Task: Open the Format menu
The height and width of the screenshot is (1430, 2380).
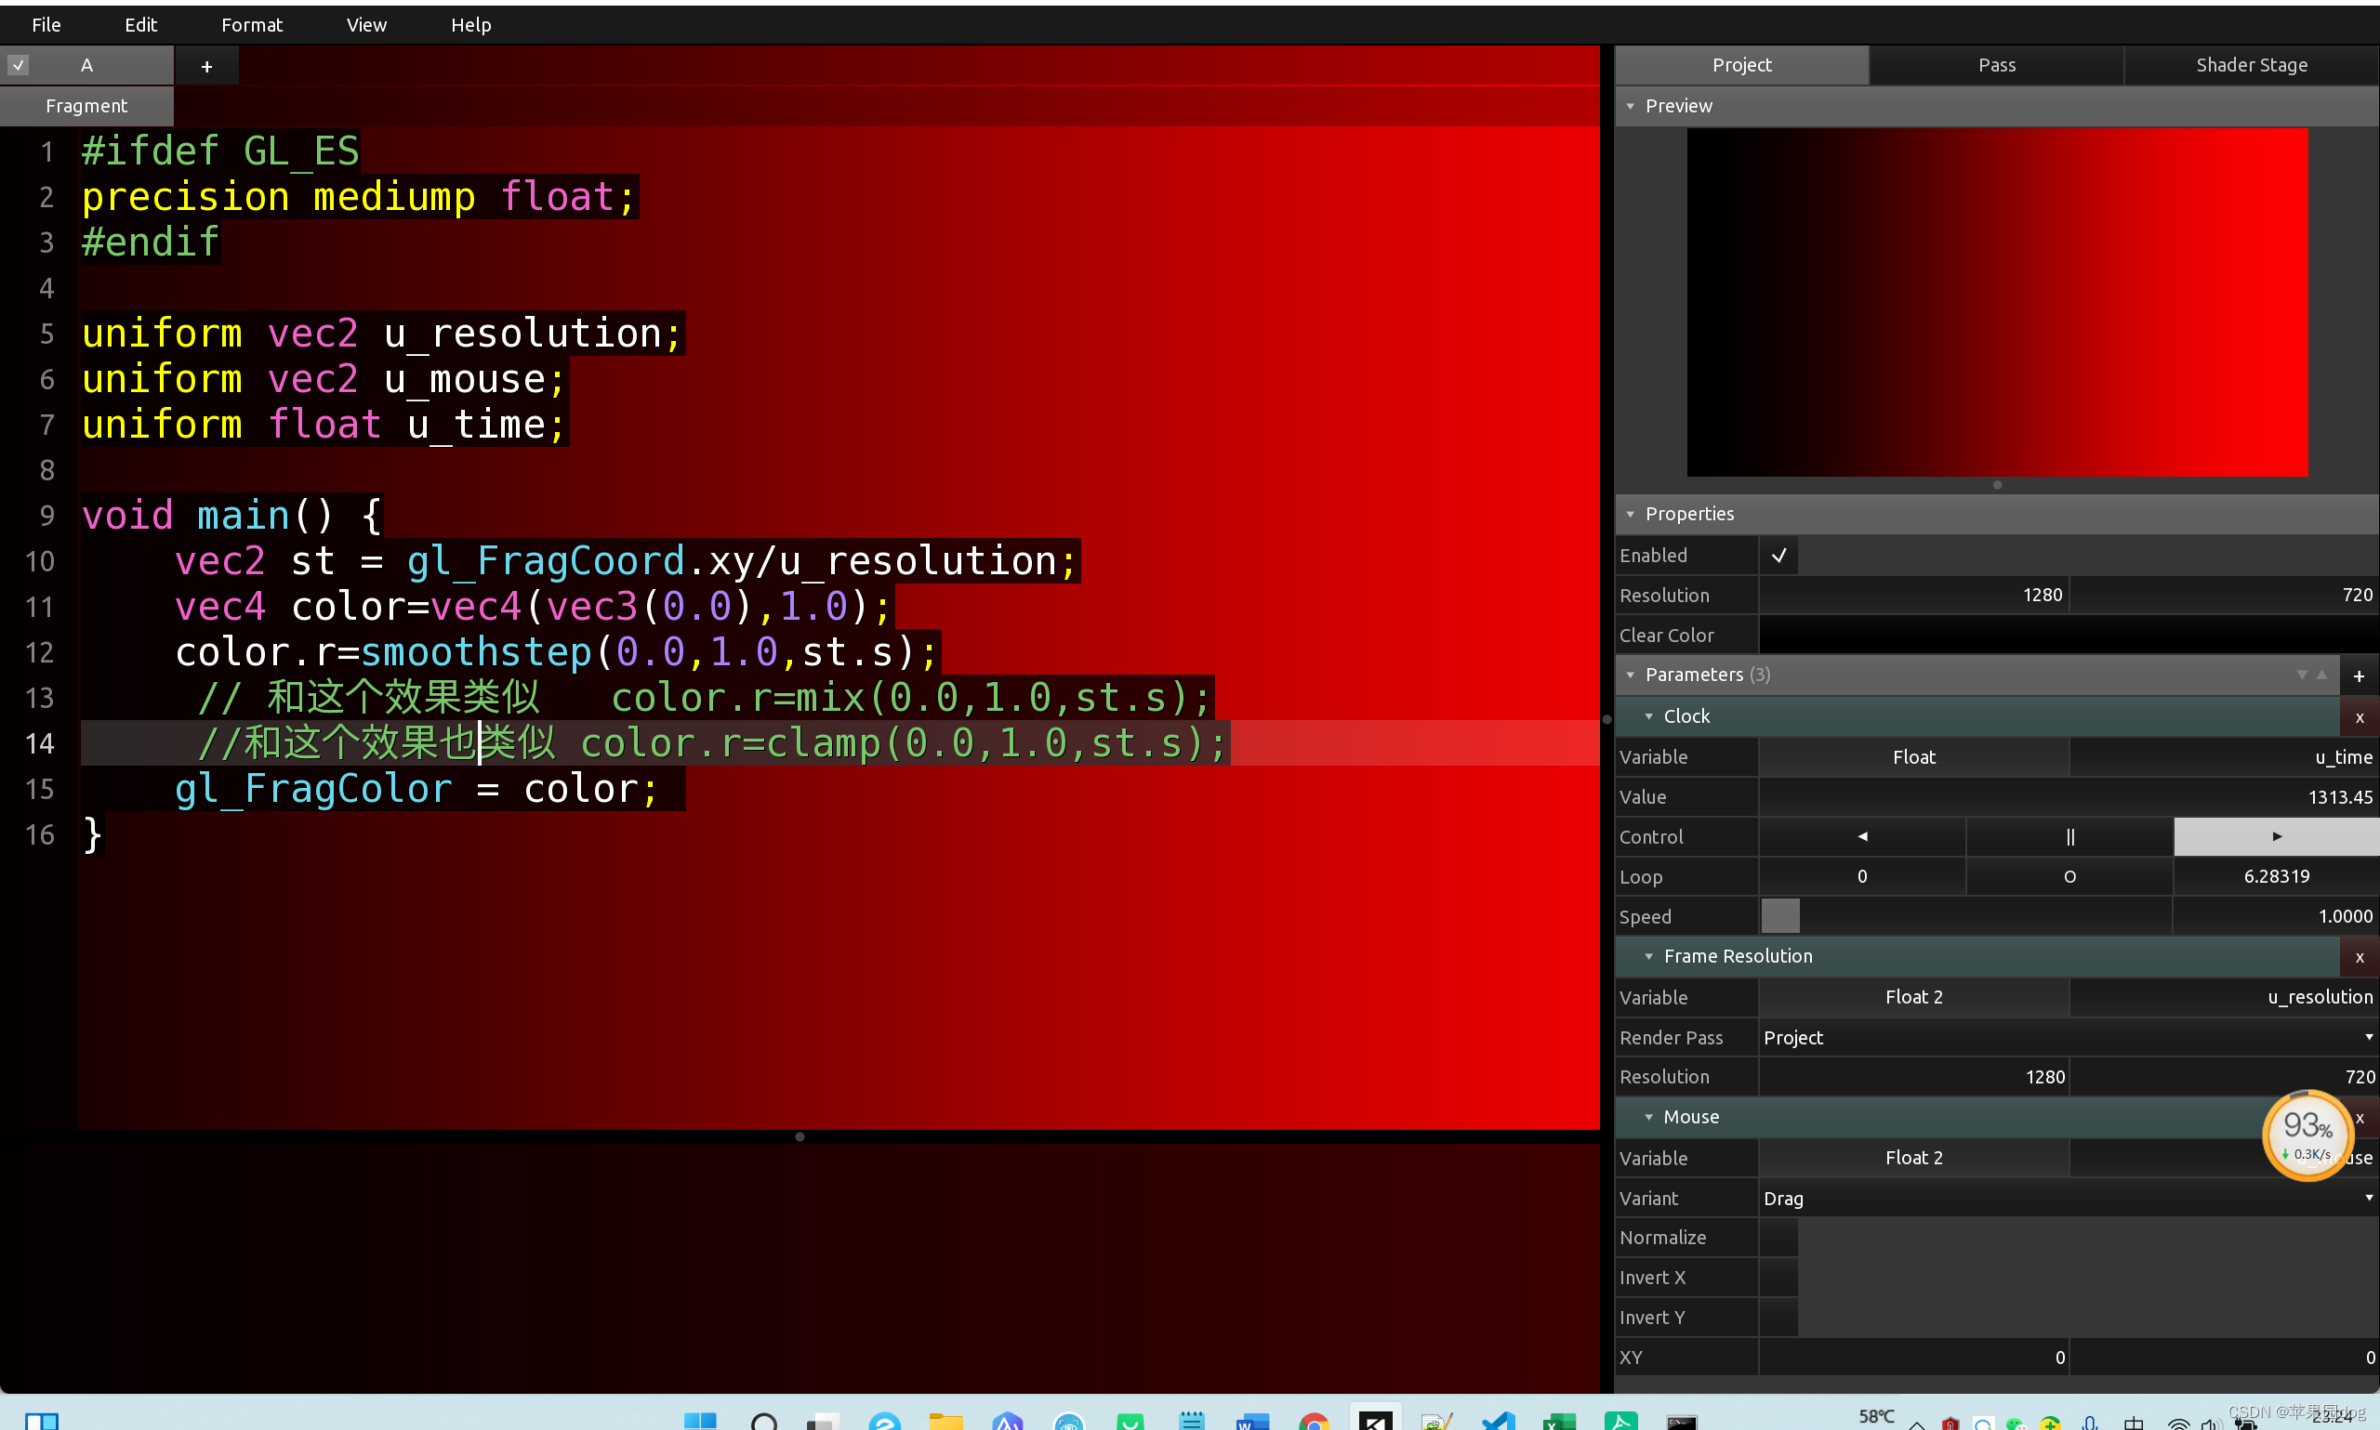Action: click(x=252, y=25)
